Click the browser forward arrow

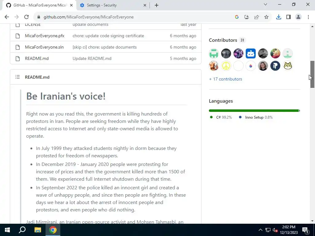(x=17, y=17)
